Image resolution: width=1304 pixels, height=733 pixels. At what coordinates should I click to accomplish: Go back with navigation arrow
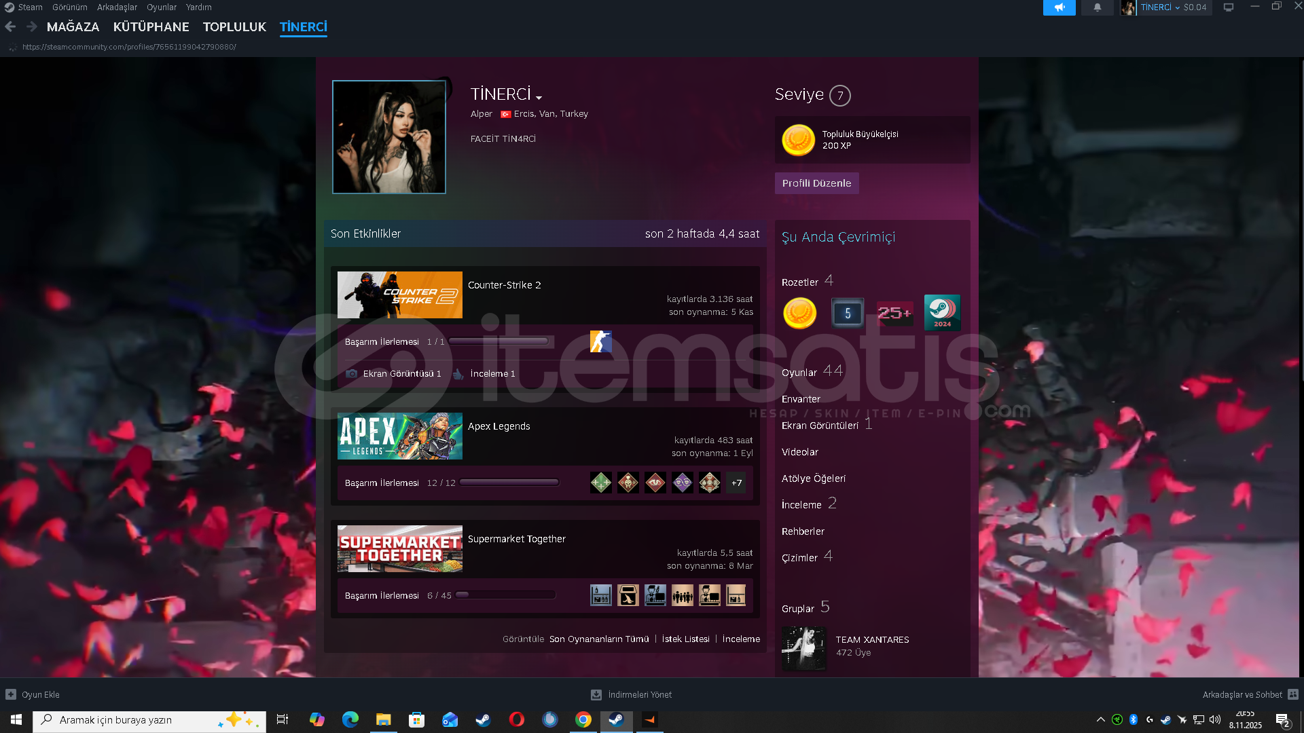[10, 26]
